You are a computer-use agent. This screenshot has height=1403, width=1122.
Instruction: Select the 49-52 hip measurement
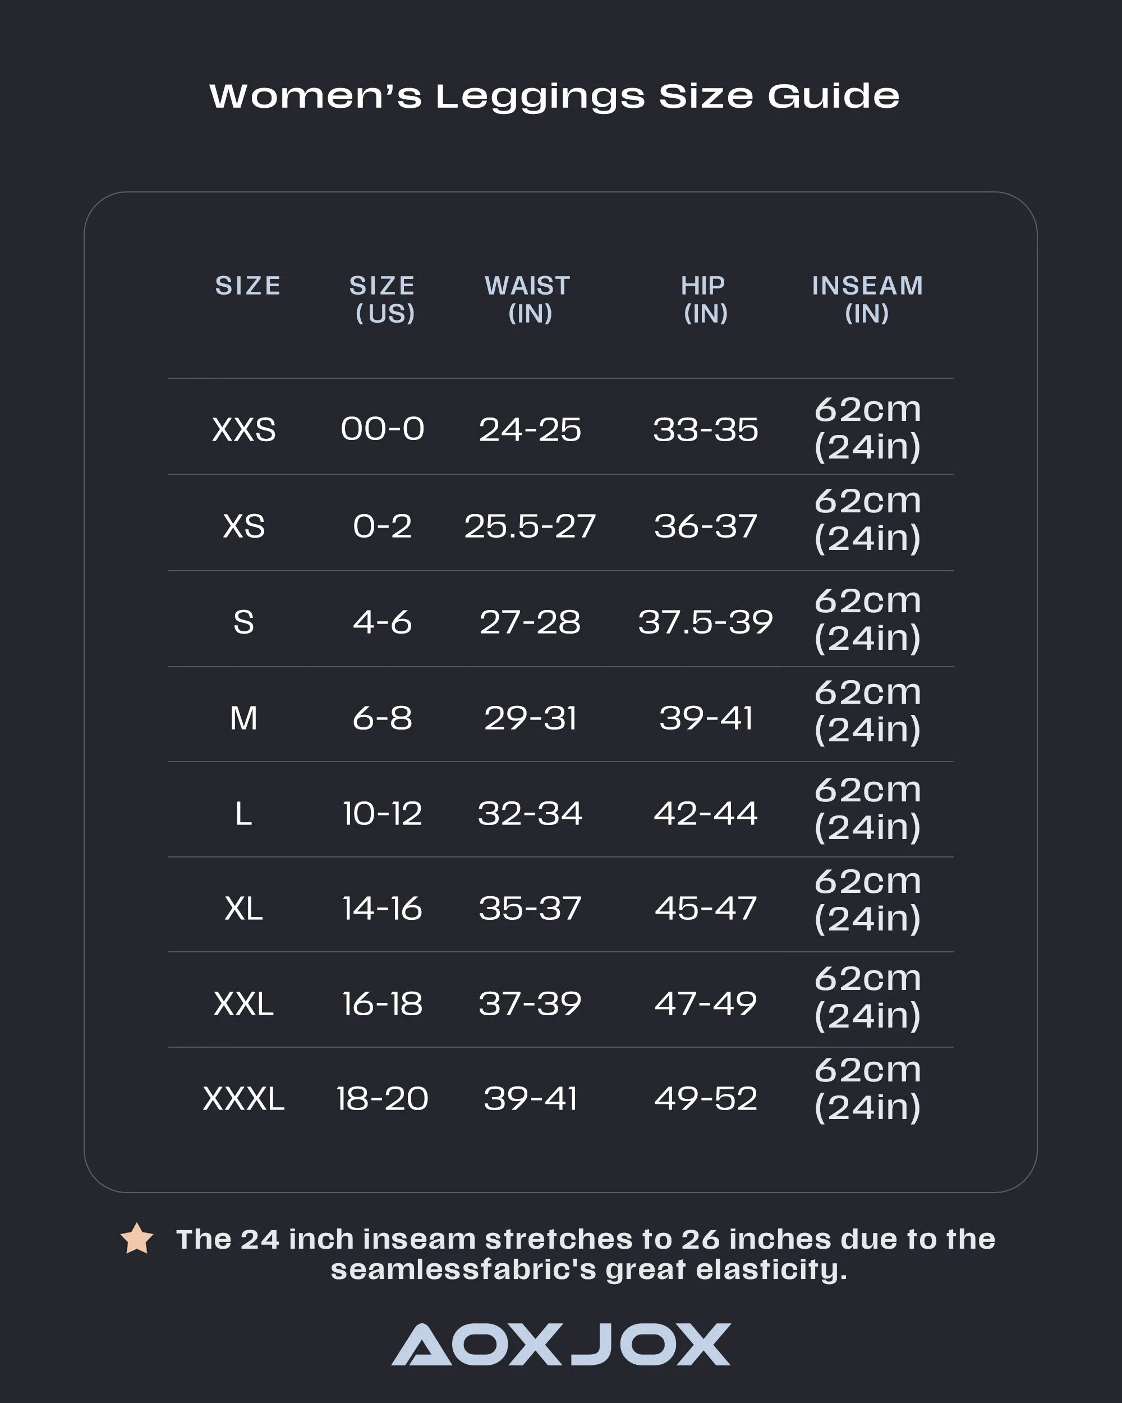706,1099
